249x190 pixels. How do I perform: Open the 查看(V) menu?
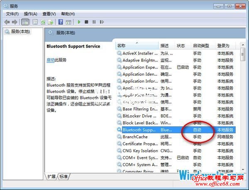click(49, 14)
